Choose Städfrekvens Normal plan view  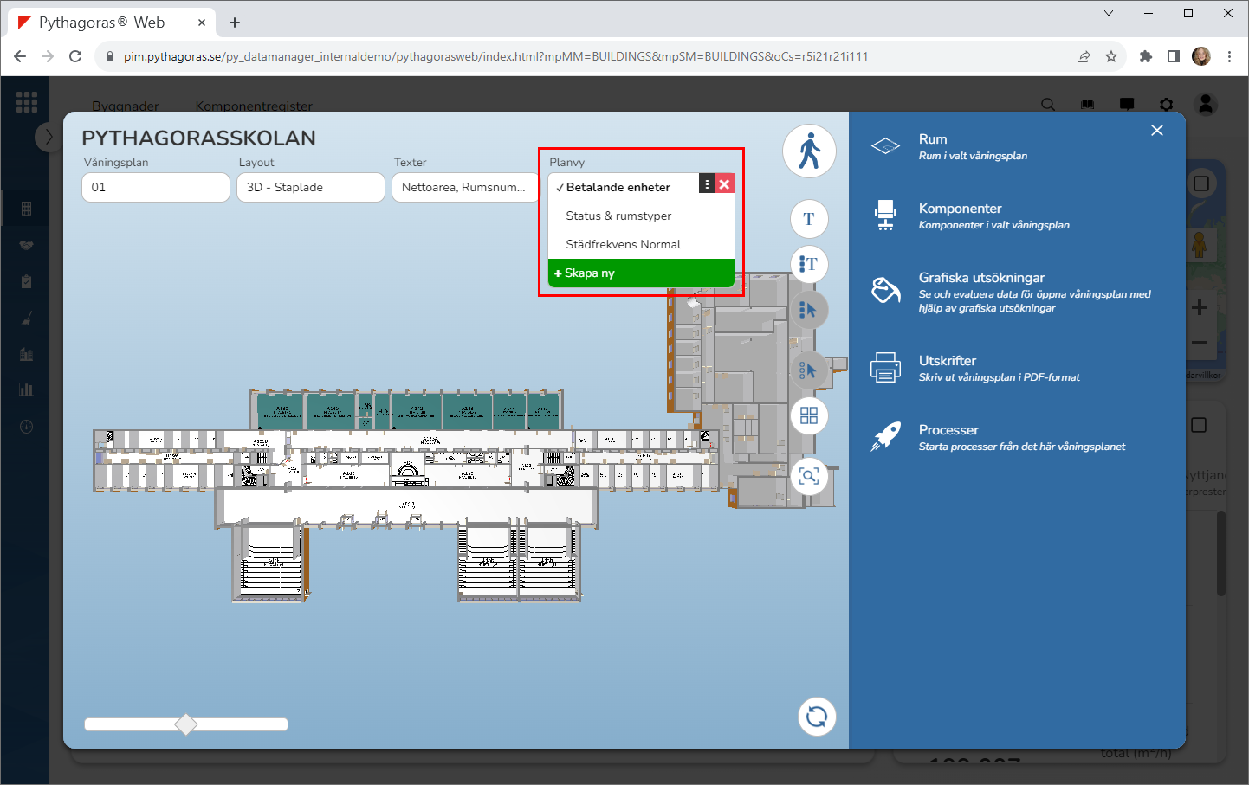pyautogui.click(x=623, y=244)
